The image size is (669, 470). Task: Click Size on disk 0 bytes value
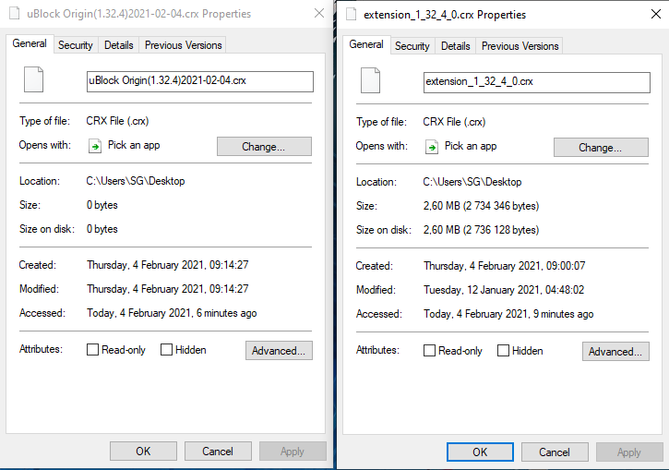pyautogui.click(x=102, y=229)
